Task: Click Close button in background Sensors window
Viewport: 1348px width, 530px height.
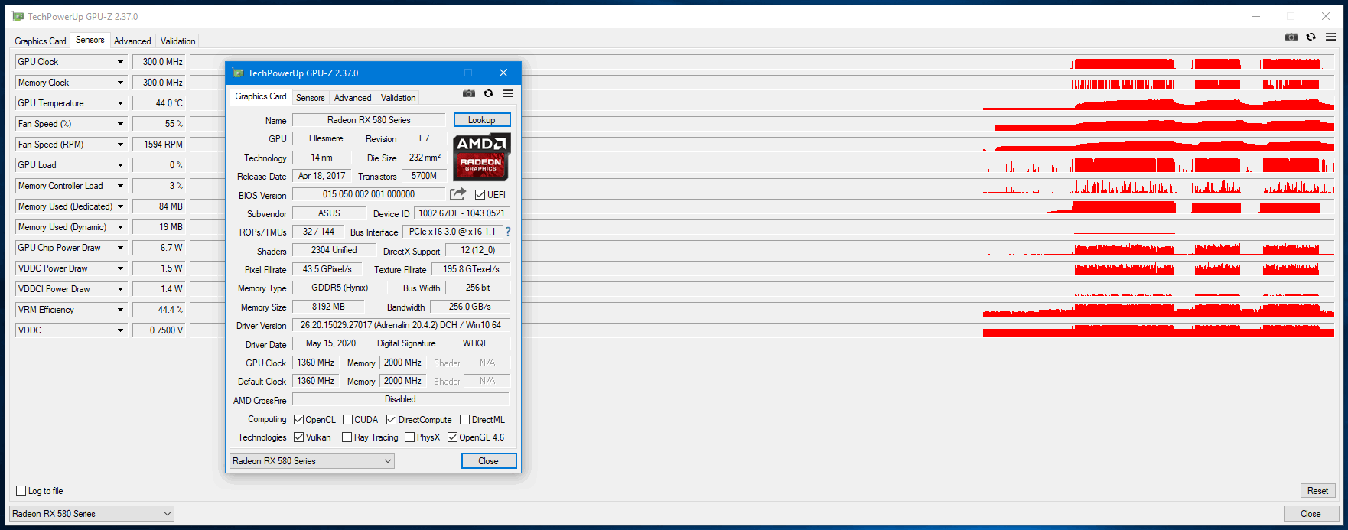Action: click(x=1311, y=514)
